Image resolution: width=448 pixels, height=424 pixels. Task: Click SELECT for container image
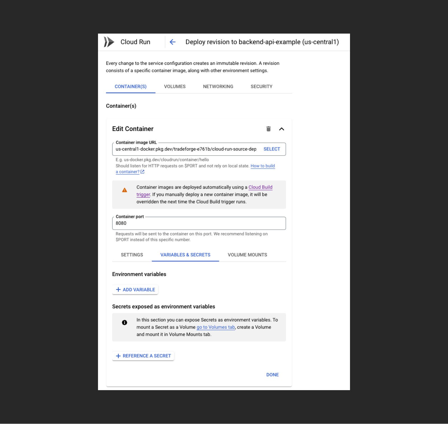(272, 149)
